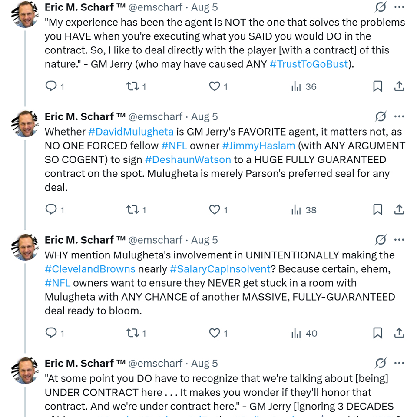Open more options for first tweet
417x417 pixels.
(399, 7)
